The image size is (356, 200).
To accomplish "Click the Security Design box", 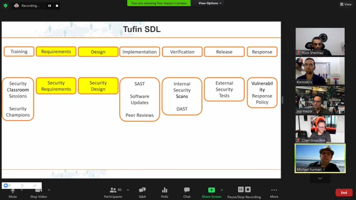I will [x=98, y=86].
